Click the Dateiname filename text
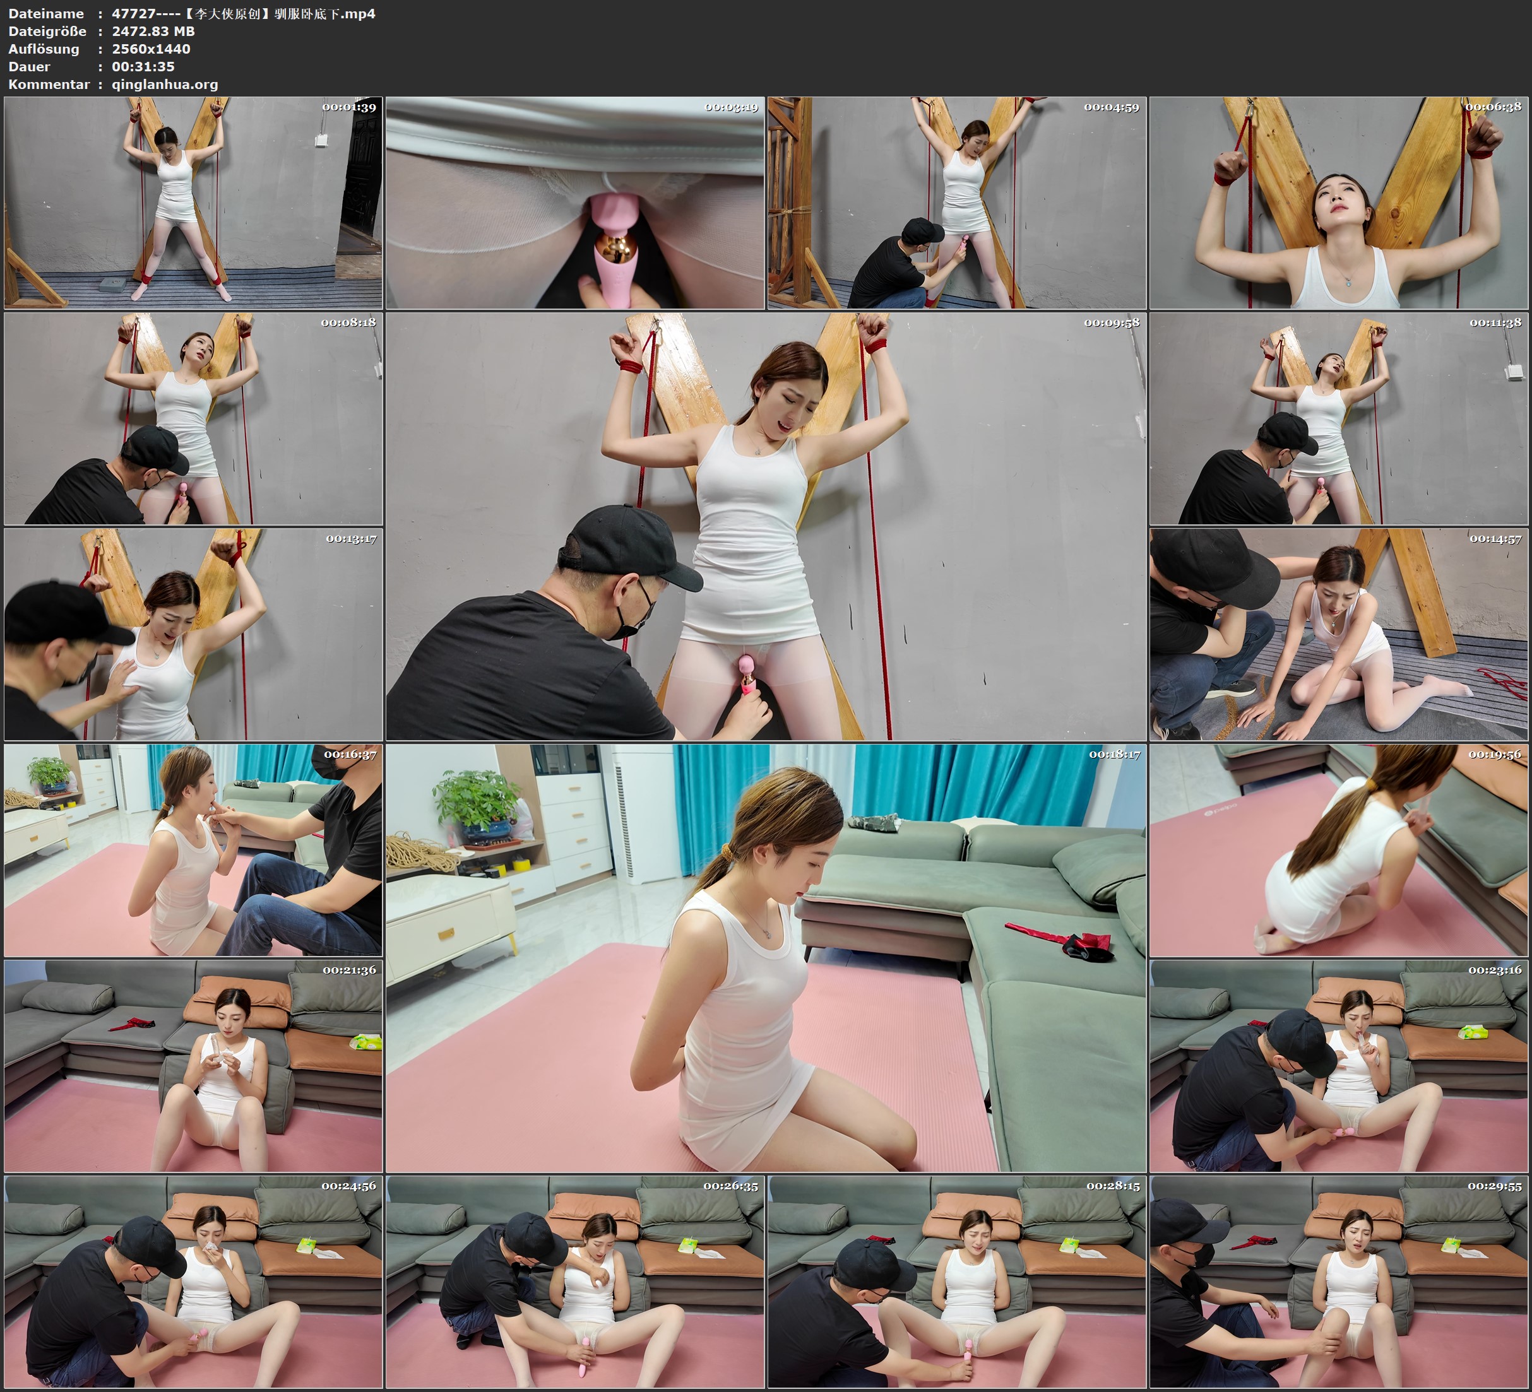1532x1392 pixels. [x=243, y=14]
